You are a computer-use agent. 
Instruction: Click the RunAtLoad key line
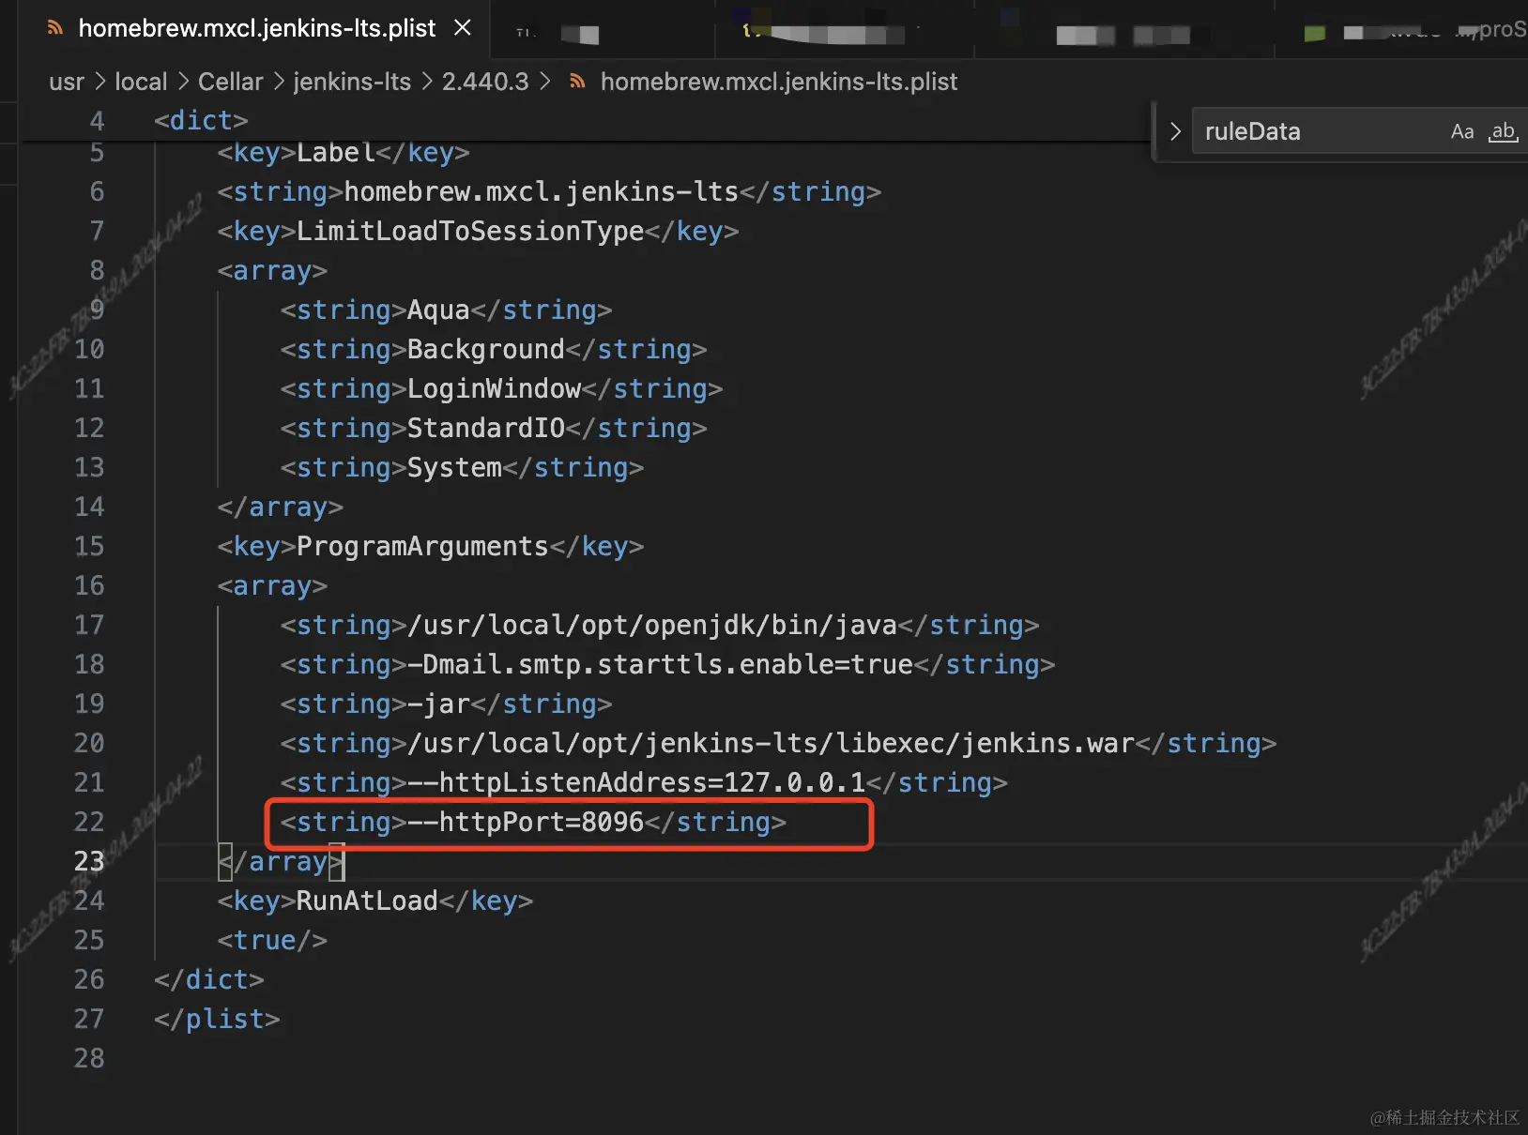375,900
